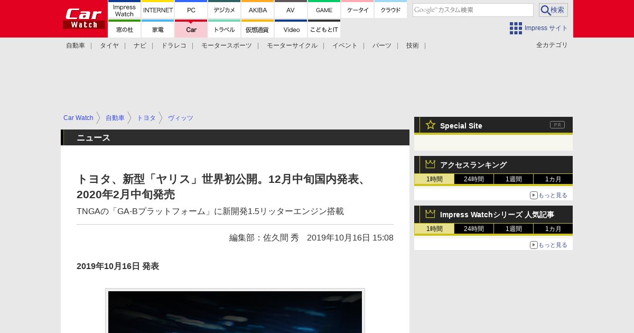The image size is (634, 333).
Task: Go to 自動車 breadcrumb link
Action: point(115,118)
